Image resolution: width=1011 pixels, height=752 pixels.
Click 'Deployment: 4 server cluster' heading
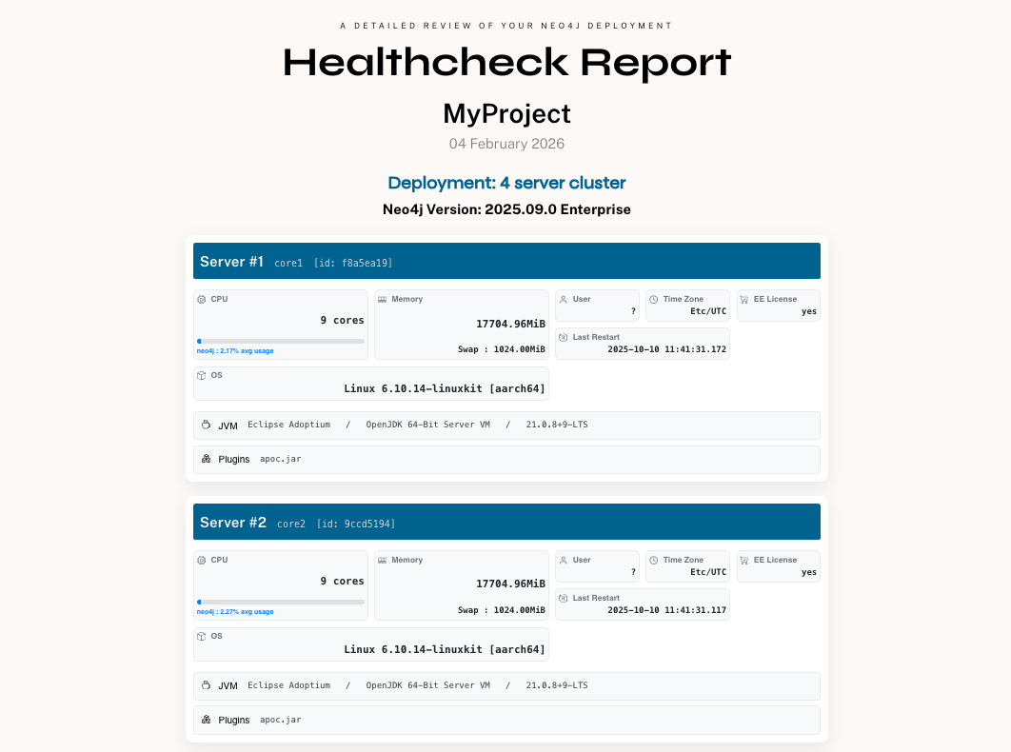[x=506, y=183]
